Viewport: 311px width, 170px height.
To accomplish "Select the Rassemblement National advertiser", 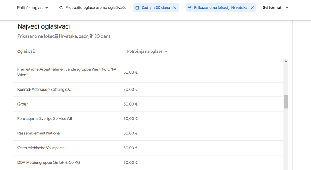I will [39, 133].
